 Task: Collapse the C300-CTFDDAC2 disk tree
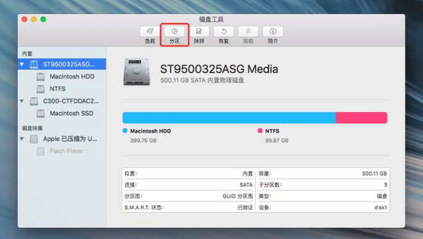point(22,101)
